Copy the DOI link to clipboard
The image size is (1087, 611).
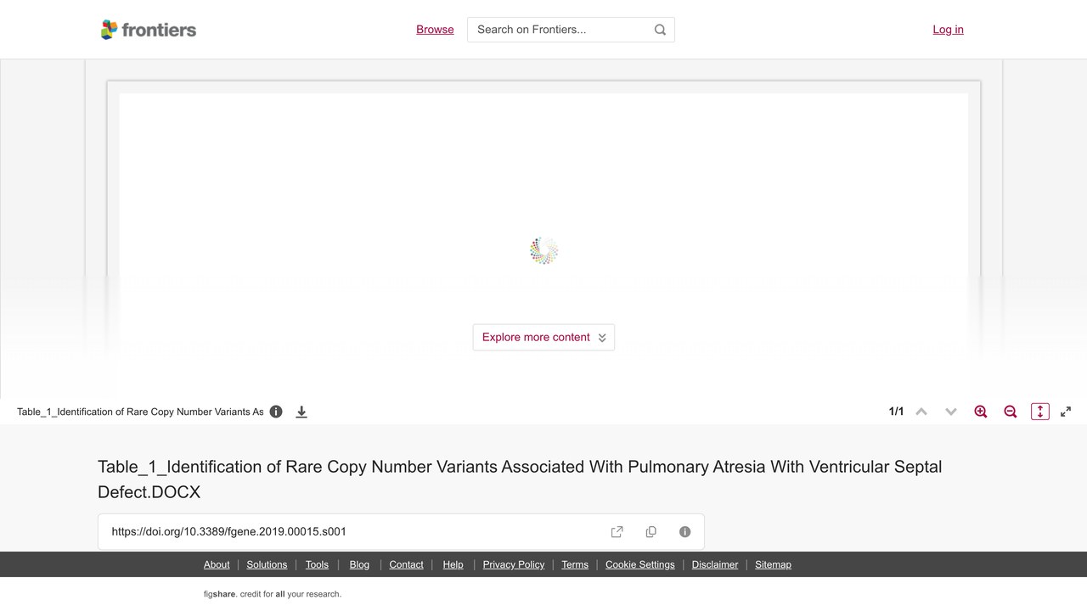651,532
